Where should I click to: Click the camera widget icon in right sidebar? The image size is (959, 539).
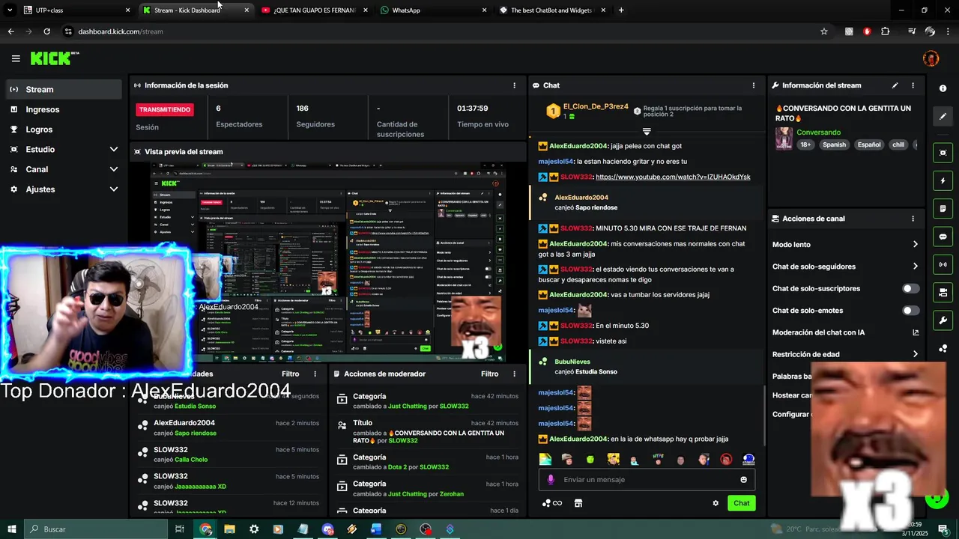(943, 292)
